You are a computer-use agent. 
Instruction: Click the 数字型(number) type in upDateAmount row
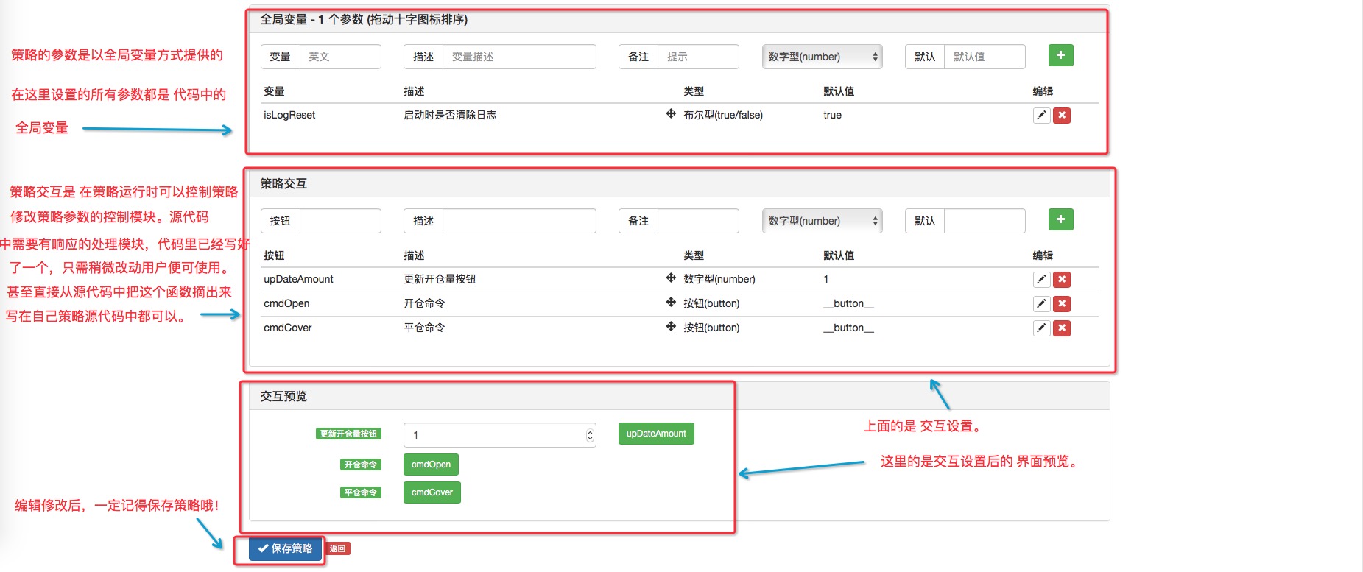719,279
